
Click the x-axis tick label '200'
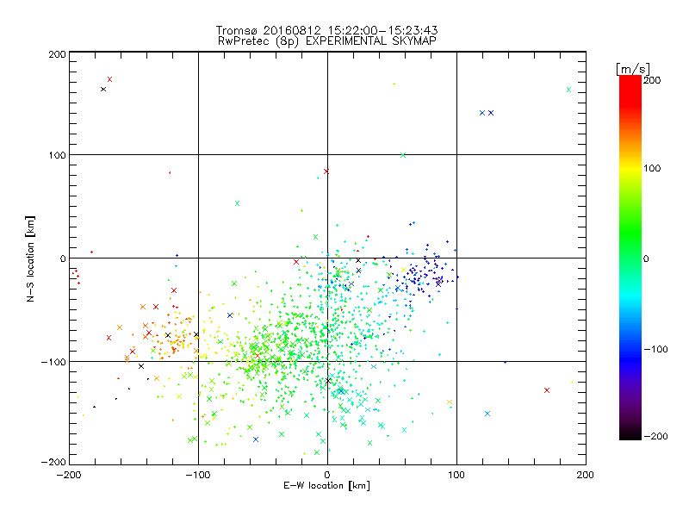586,475
